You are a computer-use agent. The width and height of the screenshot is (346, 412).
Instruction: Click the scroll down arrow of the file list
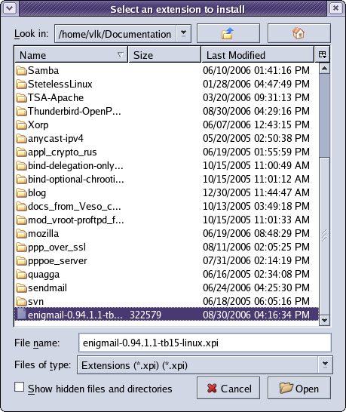[x=324, y=320]
